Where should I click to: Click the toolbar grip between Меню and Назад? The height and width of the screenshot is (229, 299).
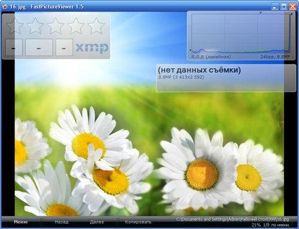point(41,222)
